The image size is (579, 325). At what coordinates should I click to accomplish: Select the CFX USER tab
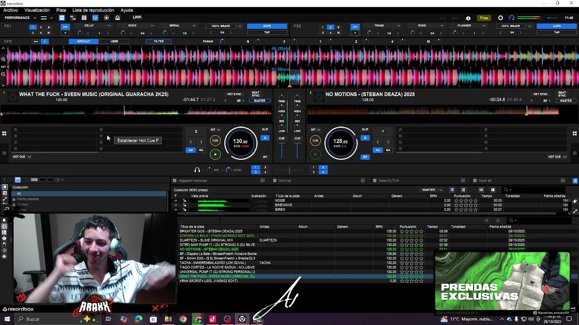(x=114, y=42)
